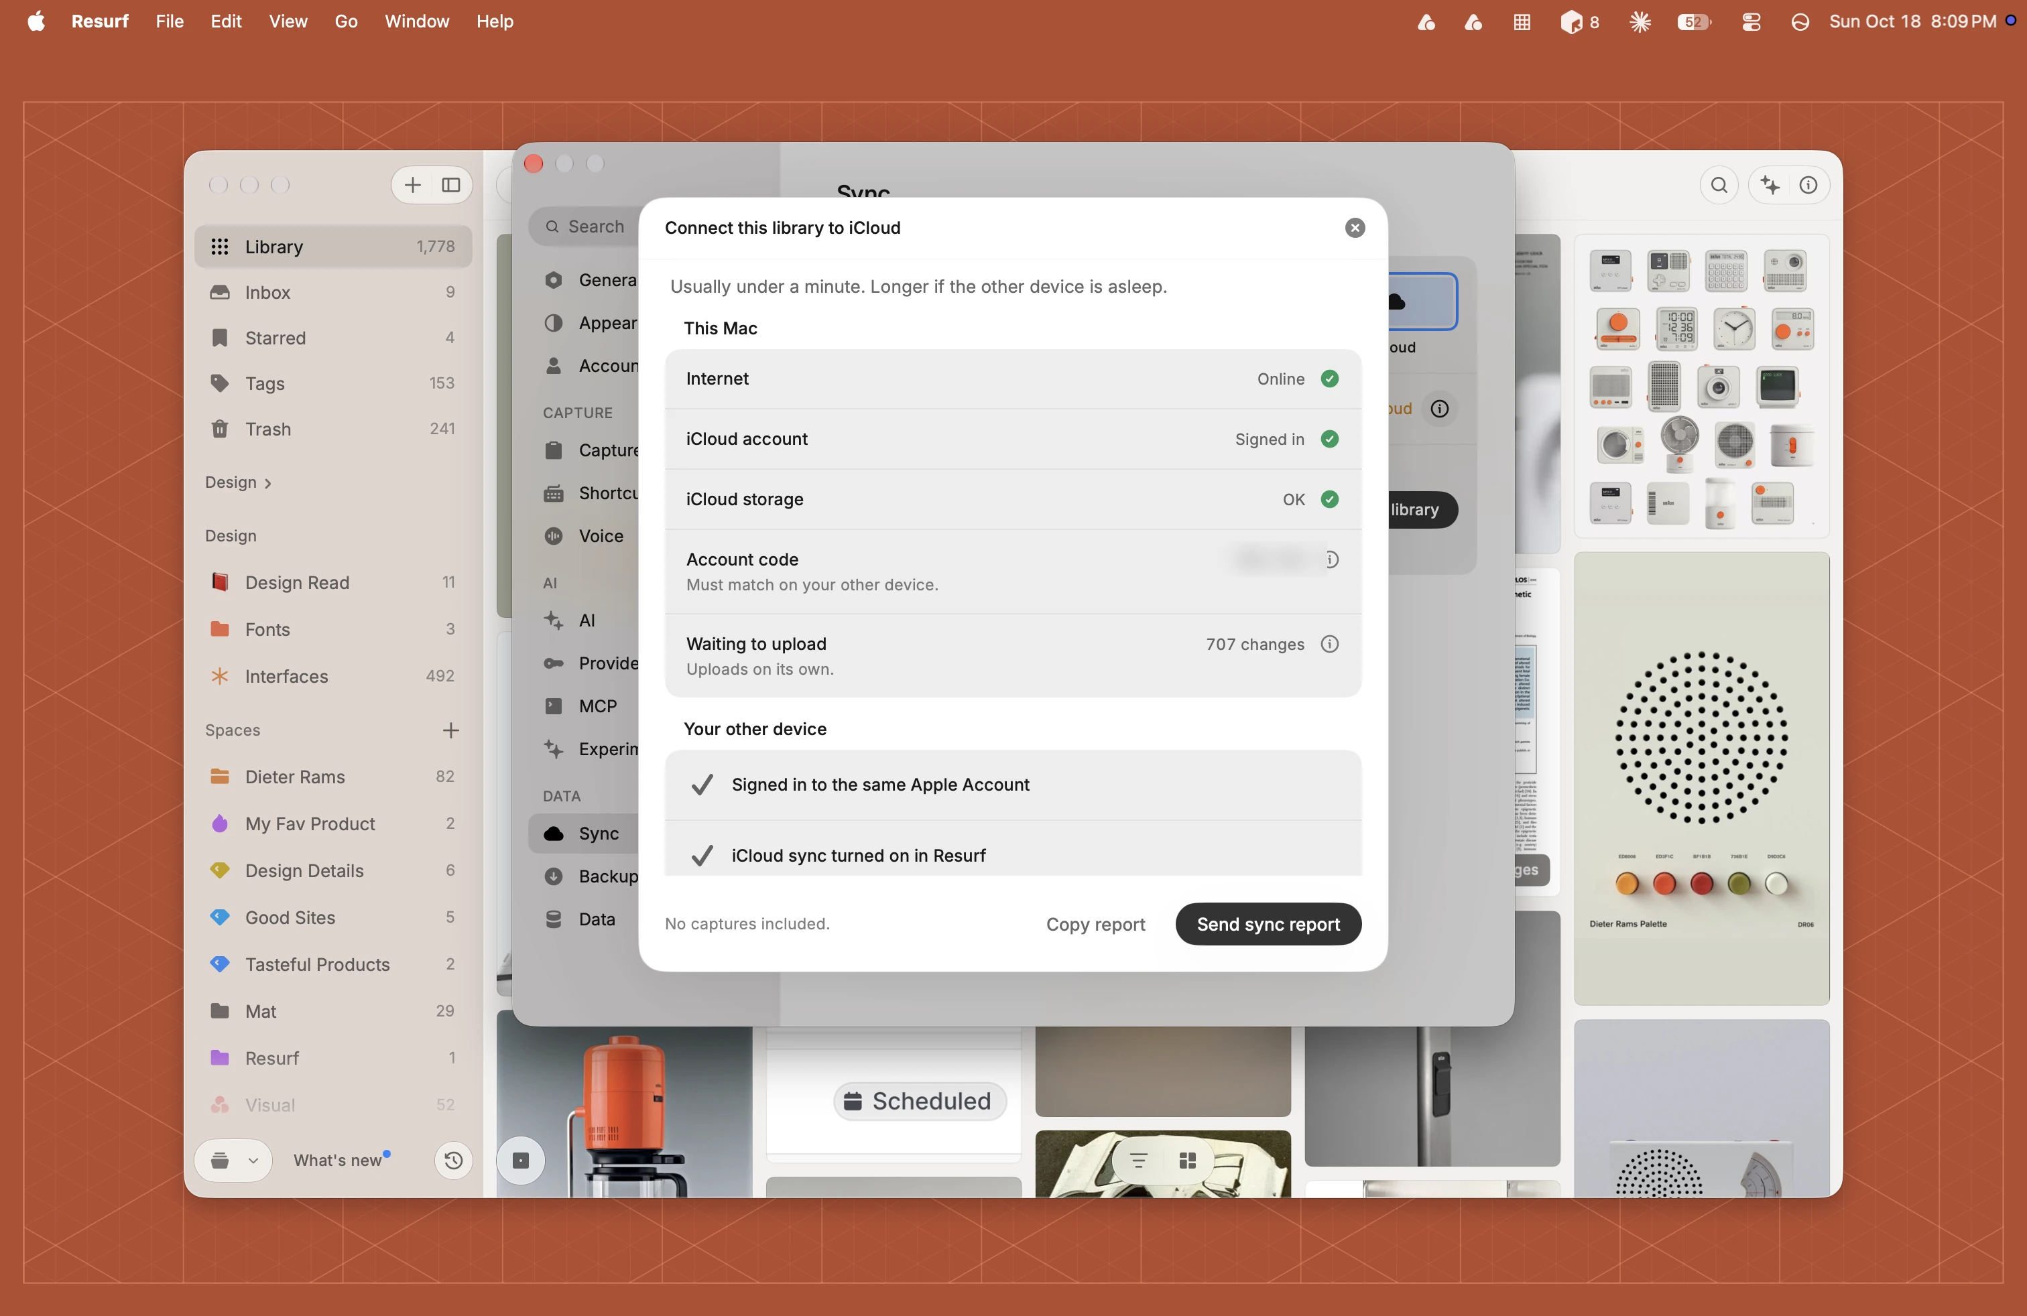Click the Send sync report button
The height and width of the screenshot is (1316, 2027).
[1268, 923]
